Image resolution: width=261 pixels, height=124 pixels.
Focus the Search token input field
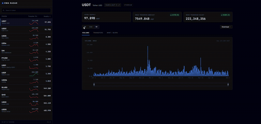pos(26,10)
